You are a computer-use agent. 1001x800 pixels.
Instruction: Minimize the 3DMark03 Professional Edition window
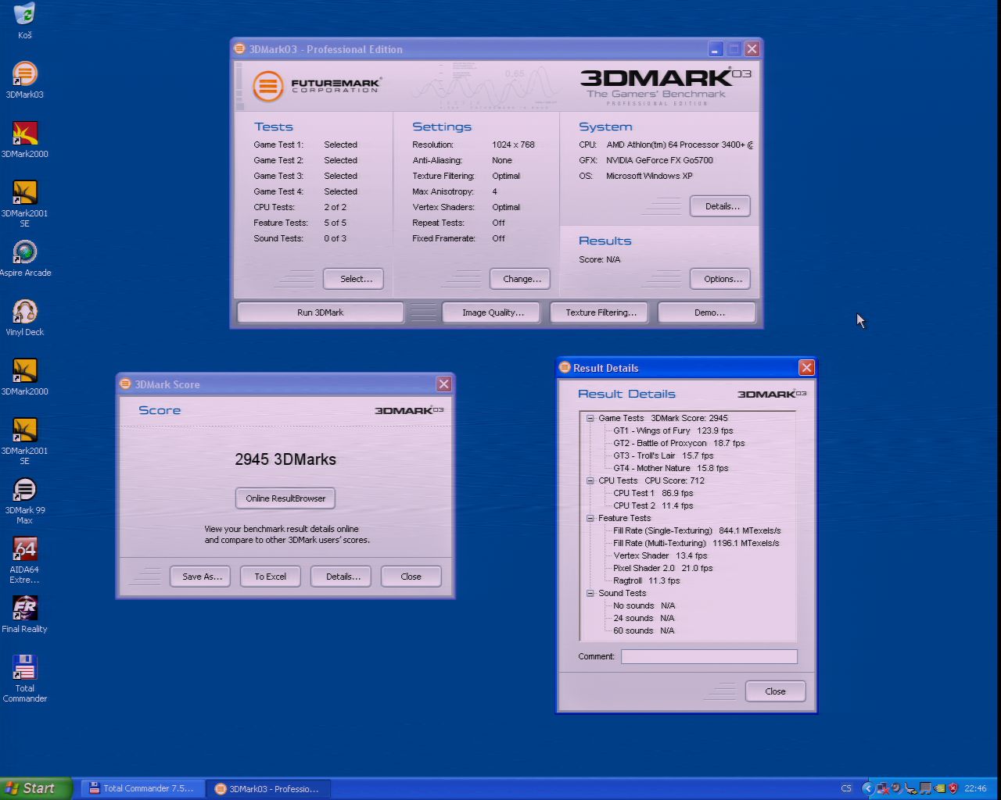[x=715, y=48]
